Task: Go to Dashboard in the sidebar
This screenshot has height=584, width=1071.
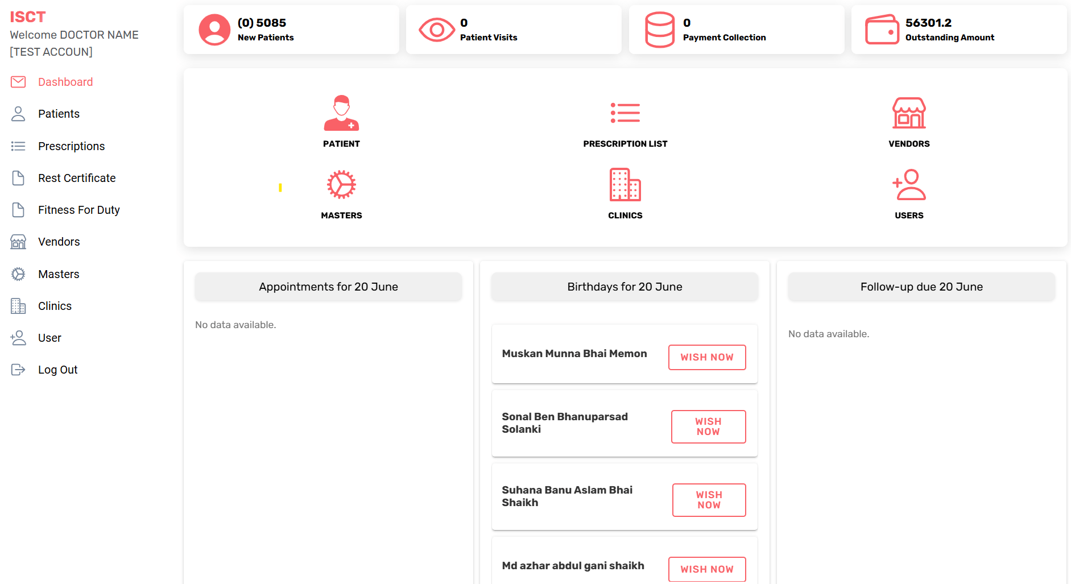Action: point(65,82)
